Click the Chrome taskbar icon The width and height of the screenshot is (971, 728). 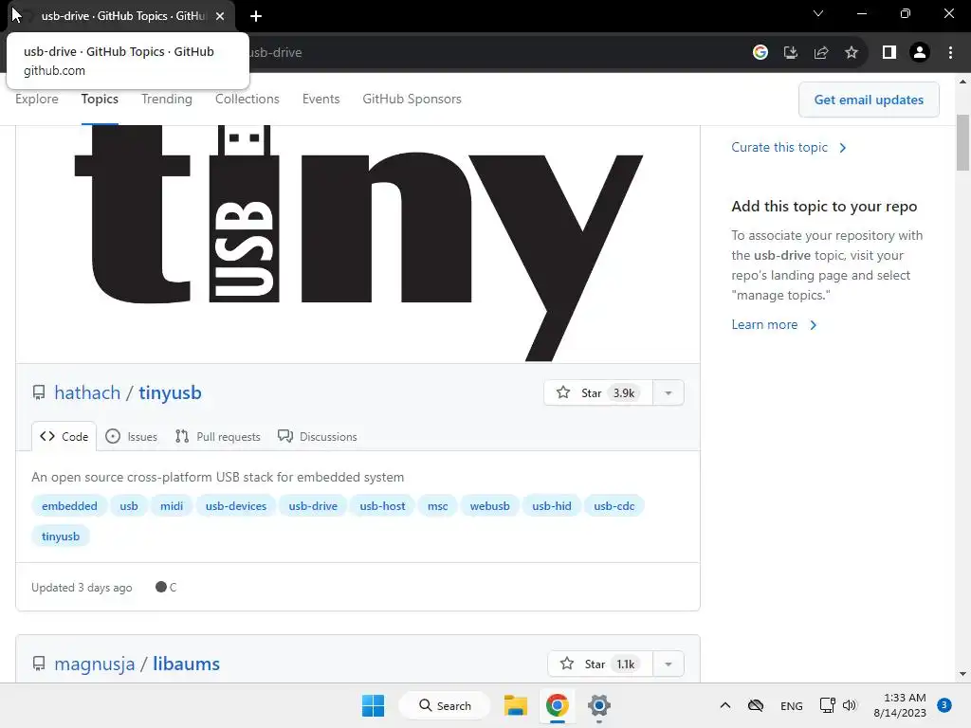click(558, 705)
